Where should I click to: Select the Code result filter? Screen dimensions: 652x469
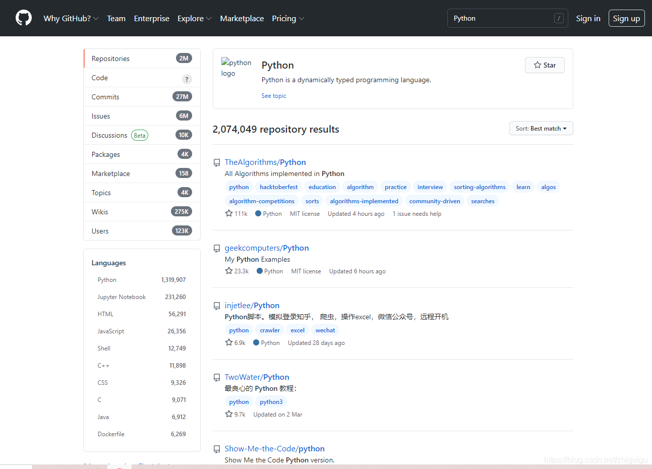click(142, 78)
